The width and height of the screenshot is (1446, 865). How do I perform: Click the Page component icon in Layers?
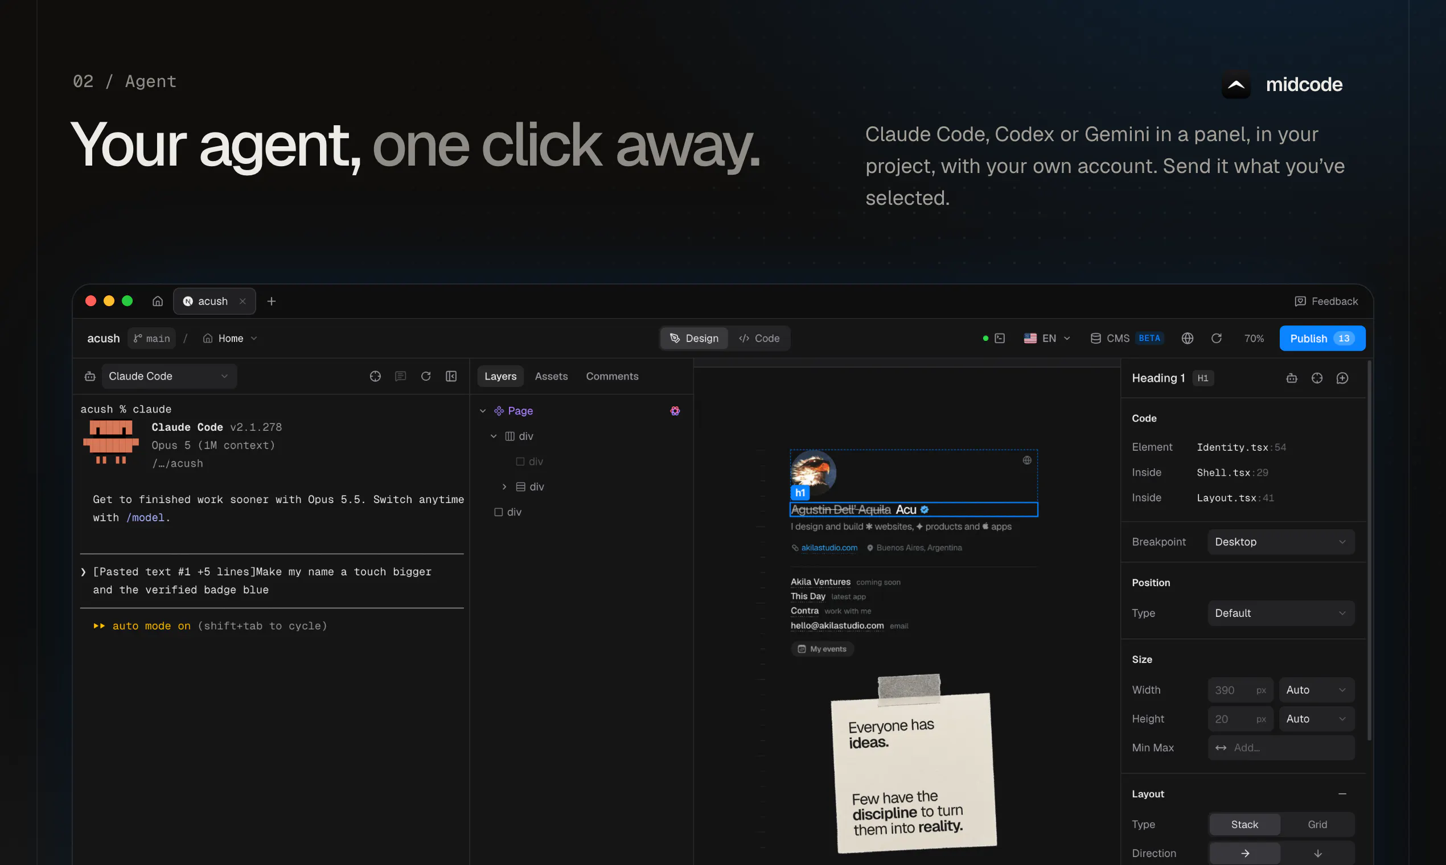coord(499,411)
